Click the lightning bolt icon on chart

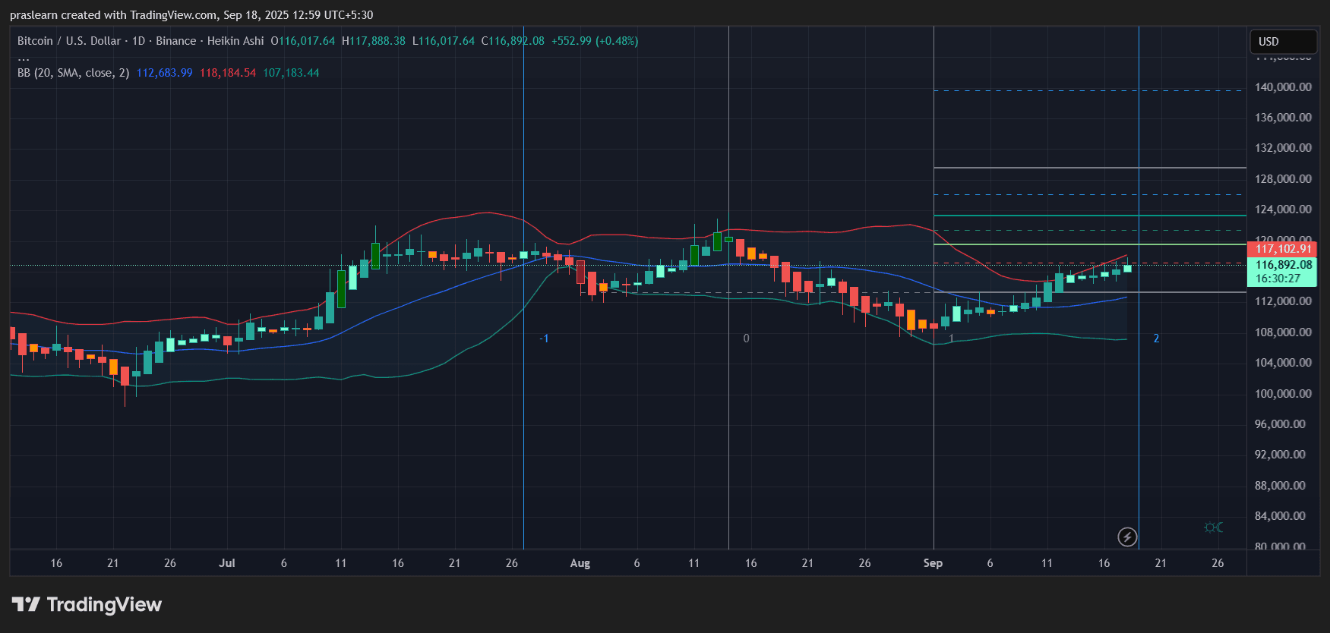(1127, 537)
